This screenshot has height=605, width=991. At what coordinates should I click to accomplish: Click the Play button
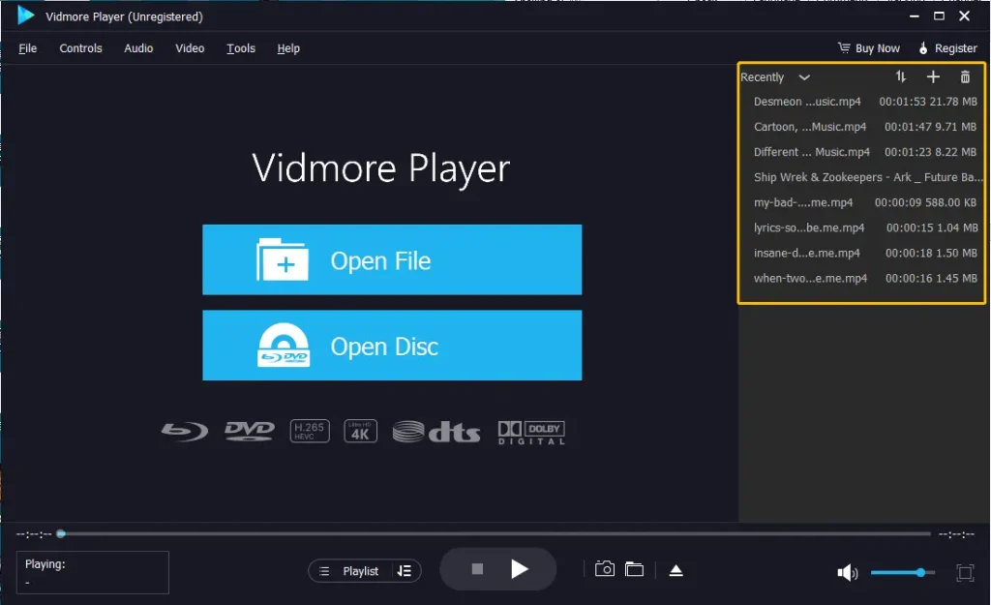click(x=519, y=569)
